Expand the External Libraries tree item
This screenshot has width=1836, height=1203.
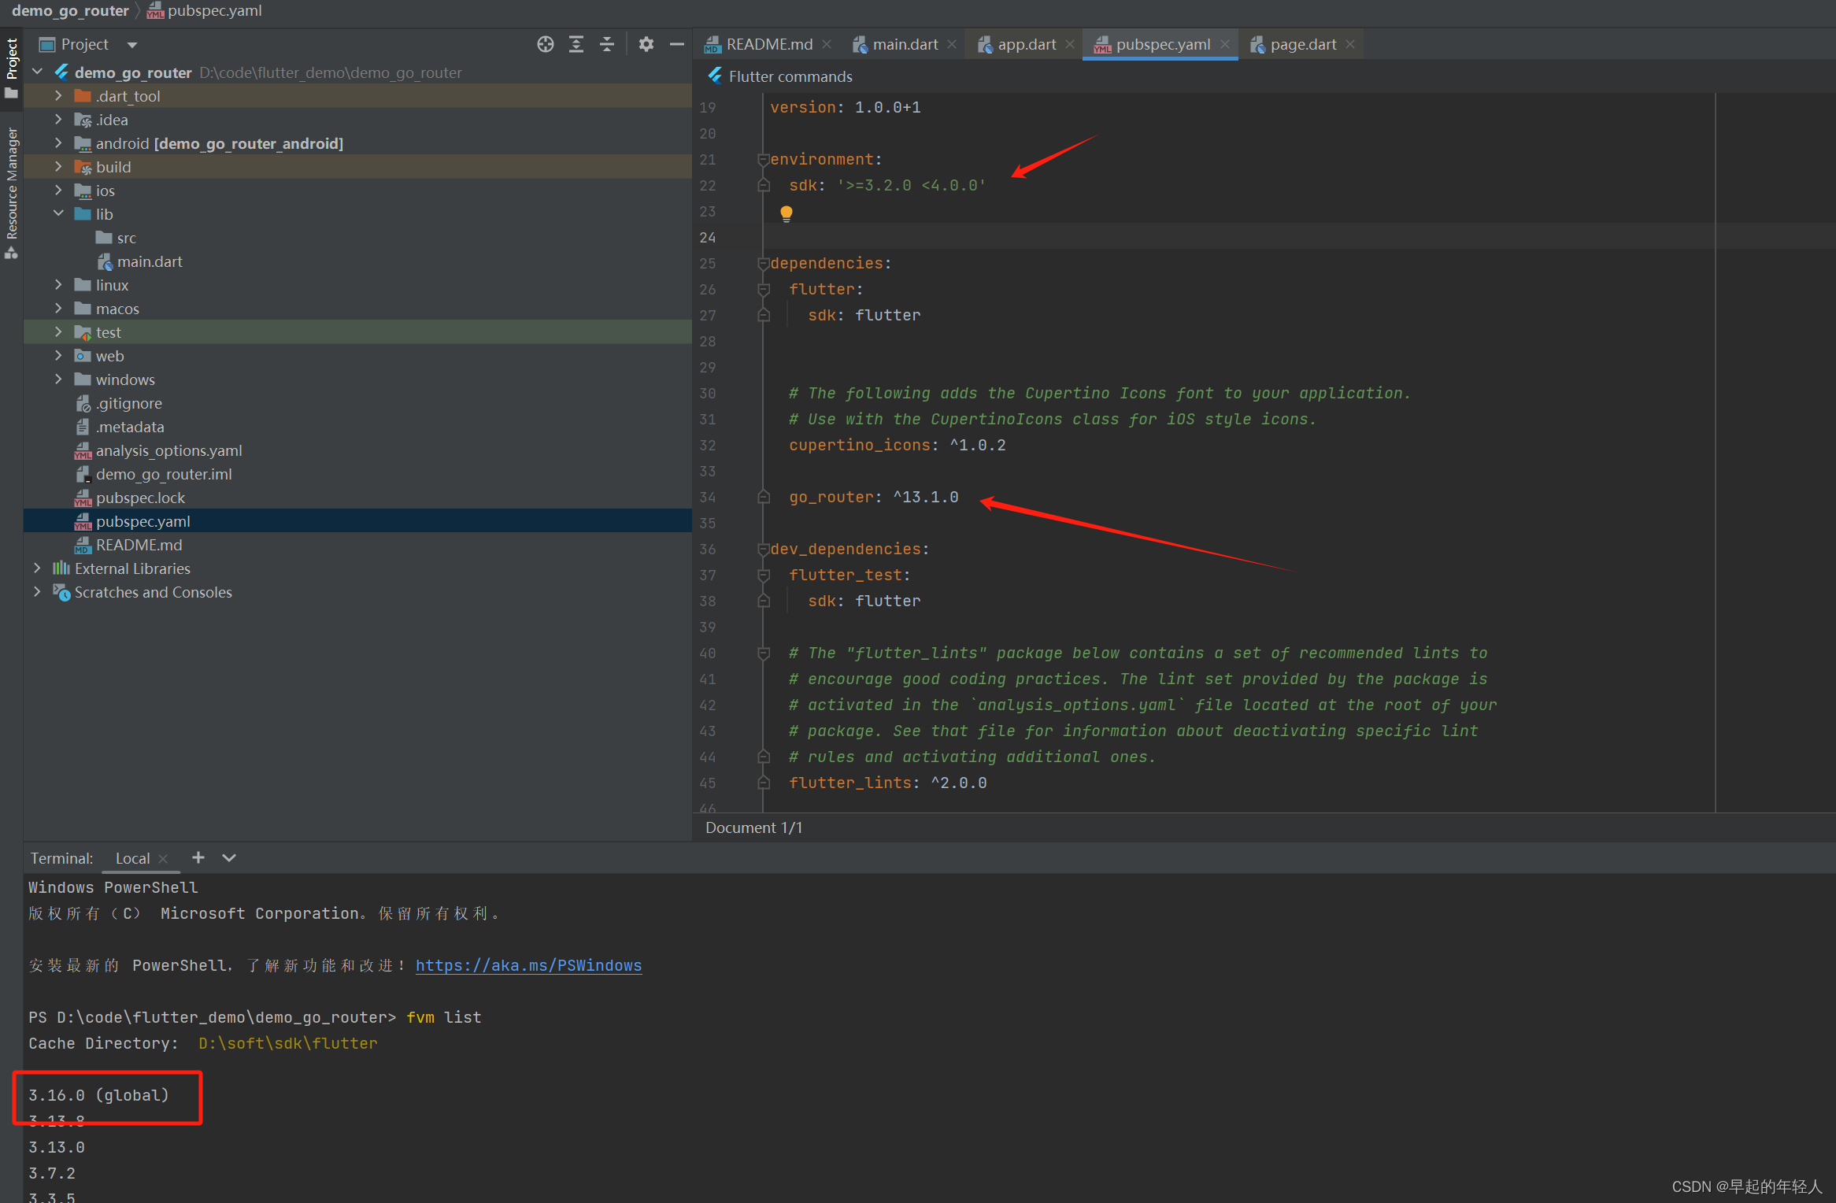[35, 568]
